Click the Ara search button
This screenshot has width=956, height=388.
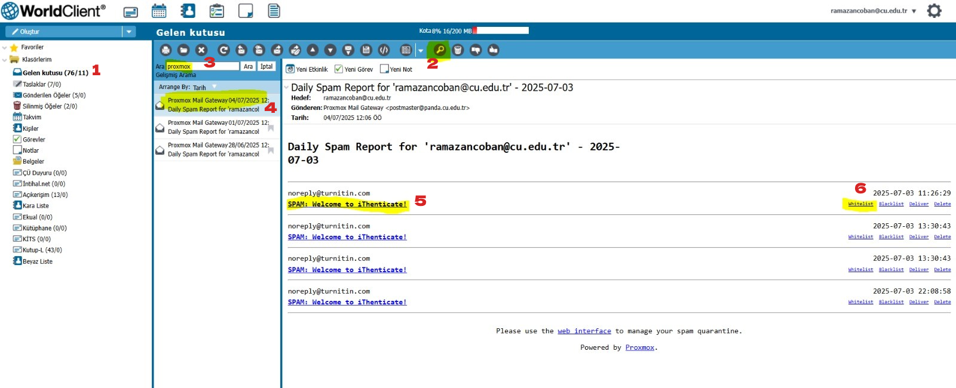(248, 67)
